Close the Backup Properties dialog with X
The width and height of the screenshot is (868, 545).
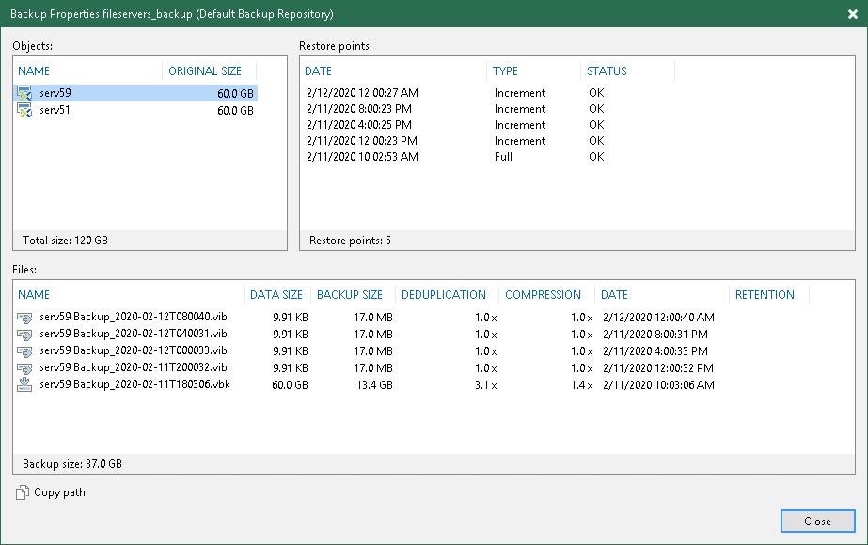coord(851,14)
